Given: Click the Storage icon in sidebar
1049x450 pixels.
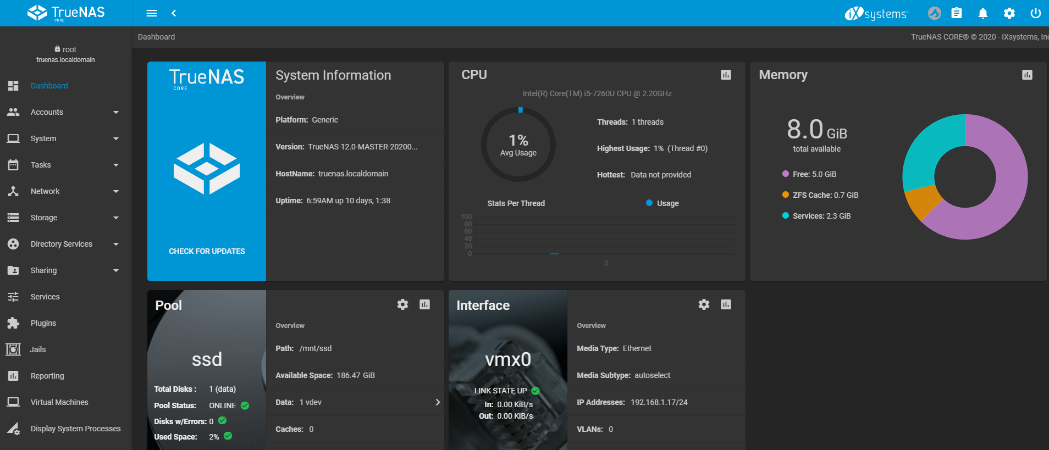Looking at the screenshot, I should click(13, 218).
